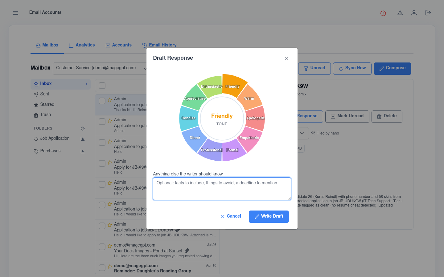Tick the select-all emails checkbox
Viewport: 444px width, 277px height.
coord(102,86)
